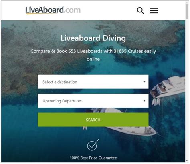Click the scrollbar down arrow
The width and height of the screenshot is (190, 164).
tap(187, 161)
